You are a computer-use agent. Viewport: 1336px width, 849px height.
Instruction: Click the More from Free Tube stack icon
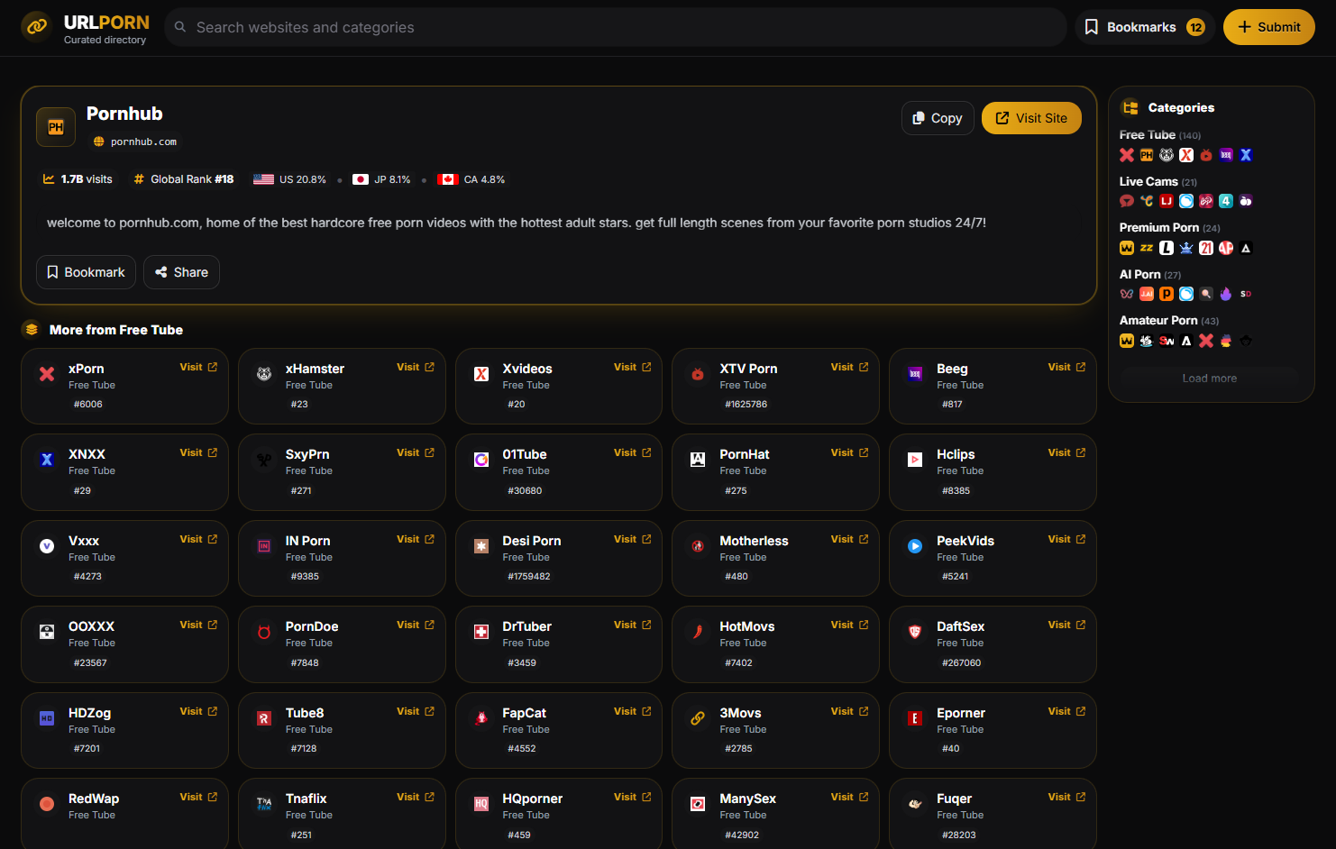32,330
